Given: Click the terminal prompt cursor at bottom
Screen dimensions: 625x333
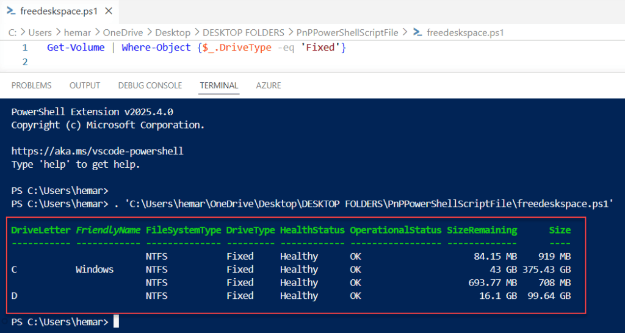Looking at the screenshot, I should point(116,321).
